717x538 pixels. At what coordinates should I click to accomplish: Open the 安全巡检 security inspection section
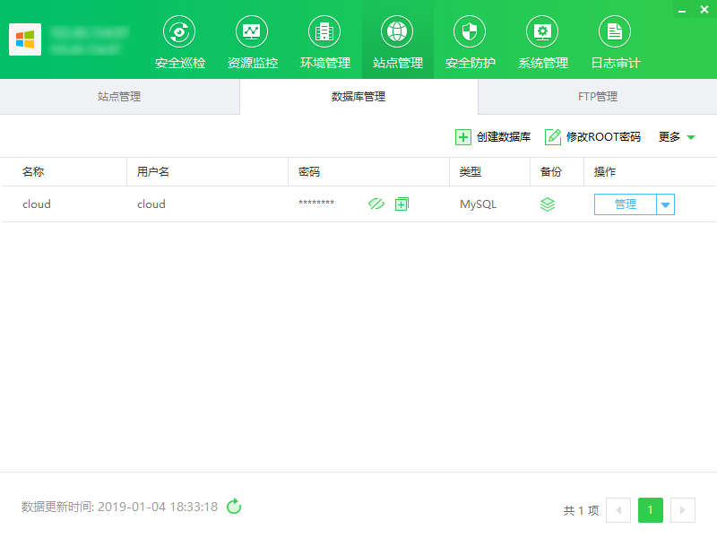[180, 42]
